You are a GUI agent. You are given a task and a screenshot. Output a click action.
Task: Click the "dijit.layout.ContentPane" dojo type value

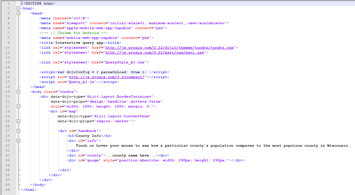(121, 116)
